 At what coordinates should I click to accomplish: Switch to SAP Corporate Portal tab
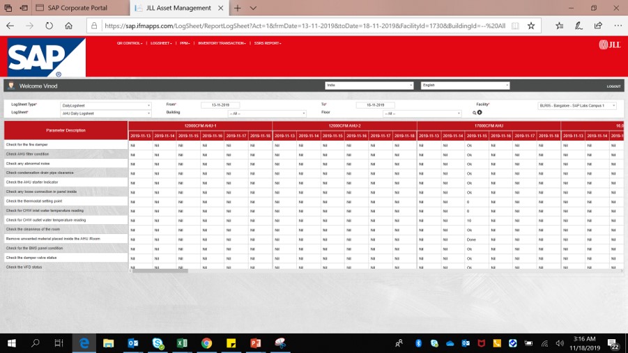click(77, 8)
